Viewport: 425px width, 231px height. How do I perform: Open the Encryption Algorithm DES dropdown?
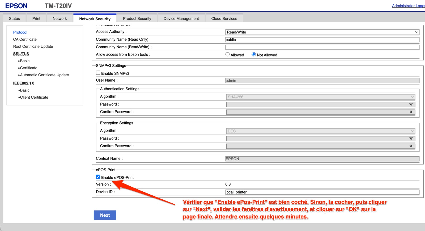(321, 131)
